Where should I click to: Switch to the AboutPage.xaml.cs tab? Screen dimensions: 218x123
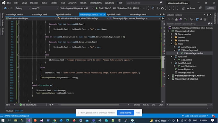pos(15,14)
